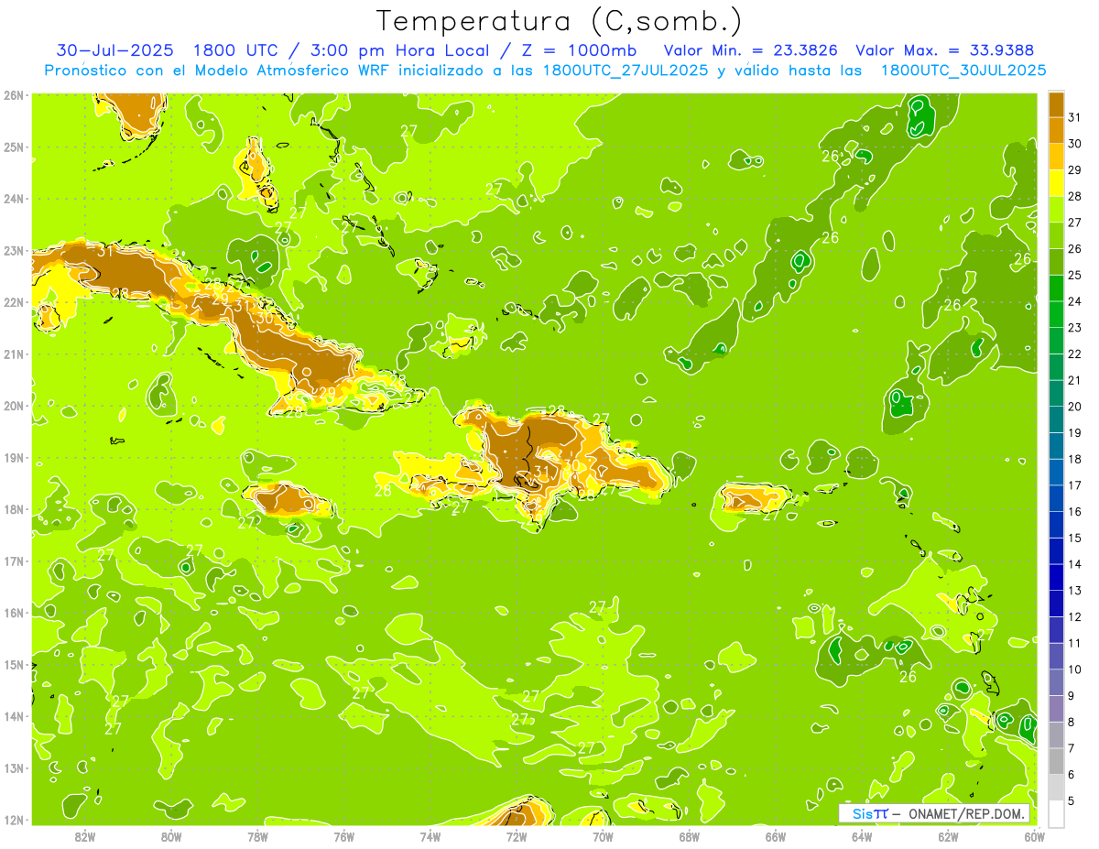Click 'Valor Min. = 23.3826' text
This screenshot has width=1099, height=849.
(751, 50)
